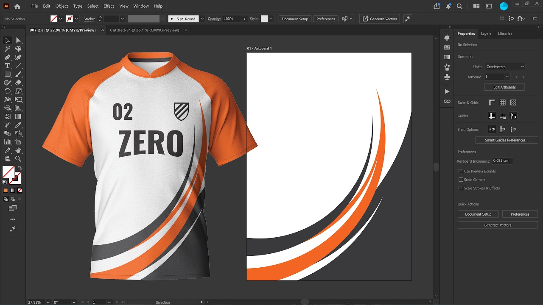
Task: Click the Style swatch in control bar
Action: 264,19
